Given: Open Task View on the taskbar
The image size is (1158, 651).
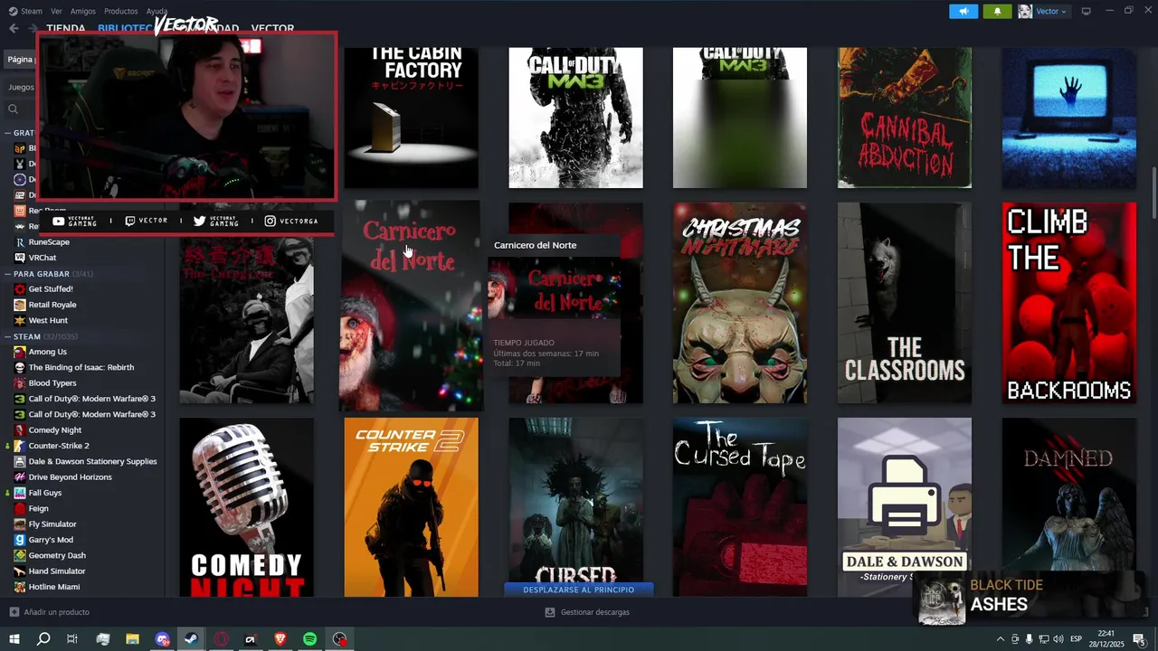Looking at the screenshot, I should coord(72,639).
